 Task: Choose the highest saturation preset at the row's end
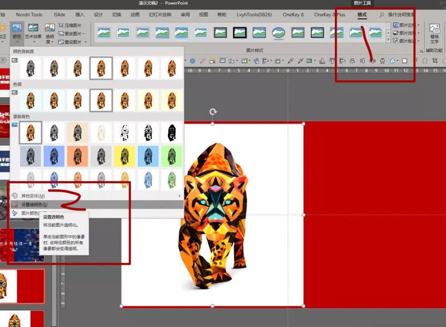(x=171, y=68)
